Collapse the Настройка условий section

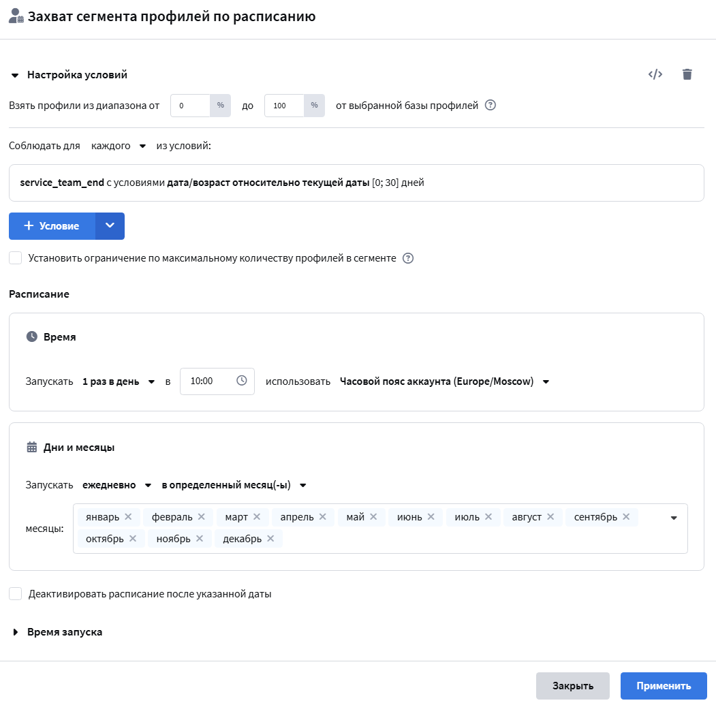coord(69,75)
